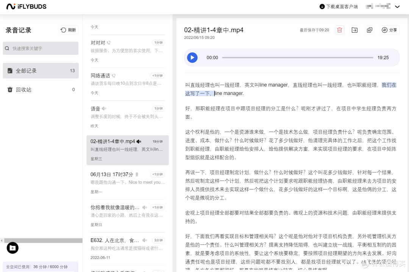The image size is (409, 272).
Task: Click the 最后保存于09:20 status text
Action: (x=314, y=30)
